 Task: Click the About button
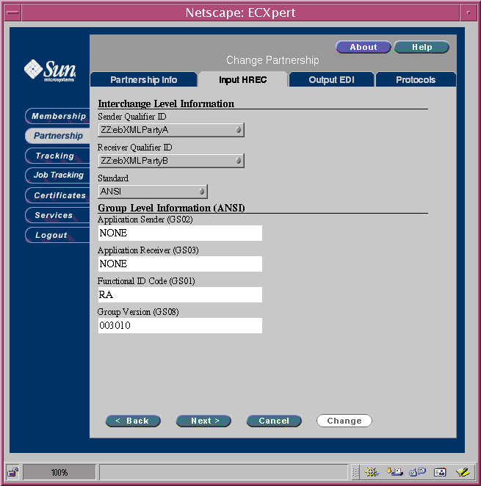[x=364, y=47]
